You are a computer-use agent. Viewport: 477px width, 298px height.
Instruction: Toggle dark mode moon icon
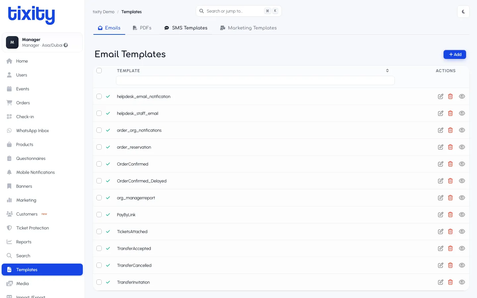pyautogui.click(x=463, y=12)
